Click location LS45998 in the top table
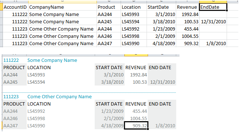Screen dimensions: 242x135 click(134, 36)
